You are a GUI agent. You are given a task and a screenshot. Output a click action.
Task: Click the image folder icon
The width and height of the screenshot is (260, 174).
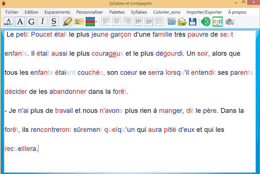[182, 22]
